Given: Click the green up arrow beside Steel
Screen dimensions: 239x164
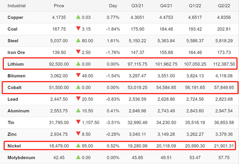Looking at the screenshot, I should (x=78, y=40).
